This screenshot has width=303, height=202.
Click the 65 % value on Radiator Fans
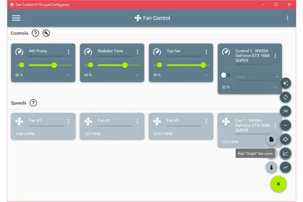coord(88,75)
